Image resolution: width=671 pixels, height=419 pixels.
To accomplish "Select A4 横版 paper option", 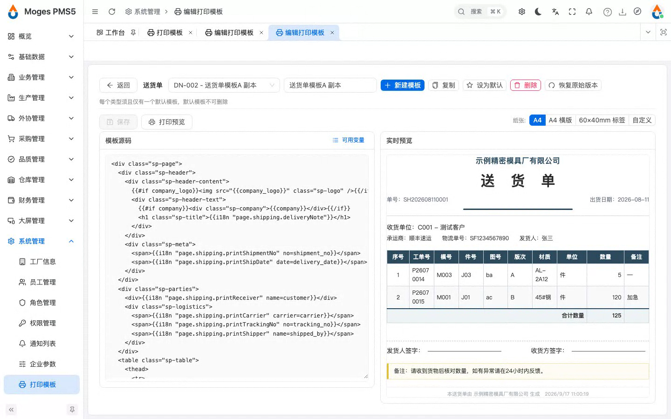I will pos(560,120).
